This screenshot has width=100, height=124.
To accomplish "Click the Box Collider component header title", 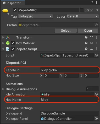I will coord(25,43).
